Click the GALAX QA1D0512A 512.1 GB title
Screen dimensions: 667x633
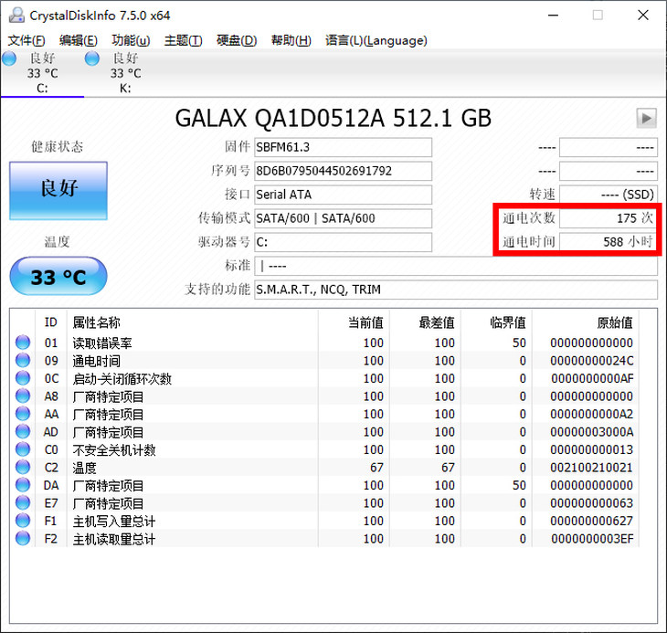coord(333,118)
